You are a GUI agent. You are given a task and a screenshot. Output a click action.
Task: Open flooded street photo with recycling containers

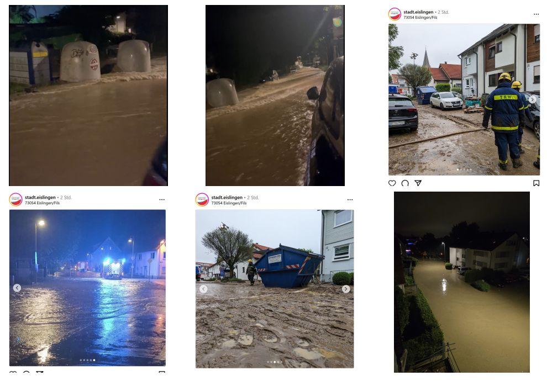(88, 95)
